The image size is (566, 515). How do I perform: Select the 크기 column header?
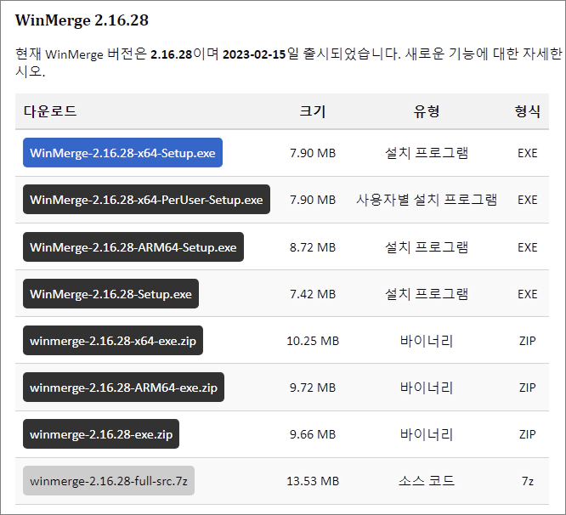coord(313,111)
